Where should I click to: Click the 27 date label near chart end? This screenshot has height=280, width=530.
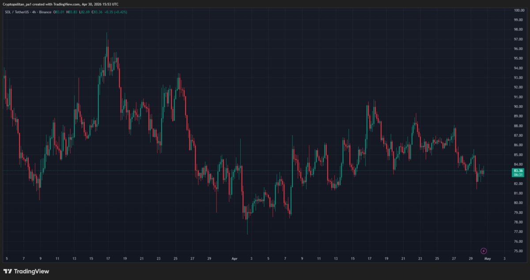click(x=454, y=258)
